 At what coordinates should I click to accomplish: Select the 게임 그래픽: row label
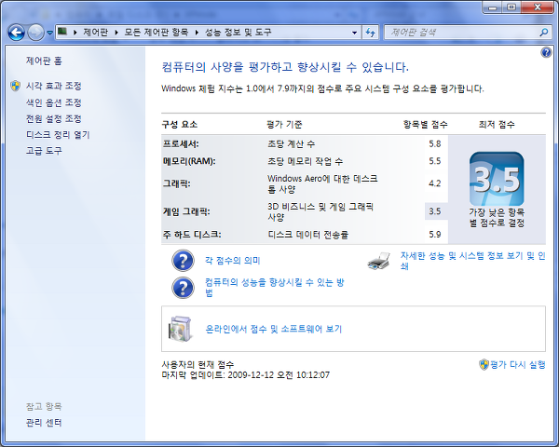186,211
